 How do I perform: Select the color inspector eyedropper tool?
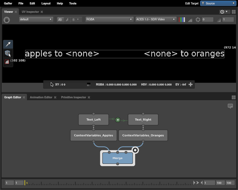[8, 44]
